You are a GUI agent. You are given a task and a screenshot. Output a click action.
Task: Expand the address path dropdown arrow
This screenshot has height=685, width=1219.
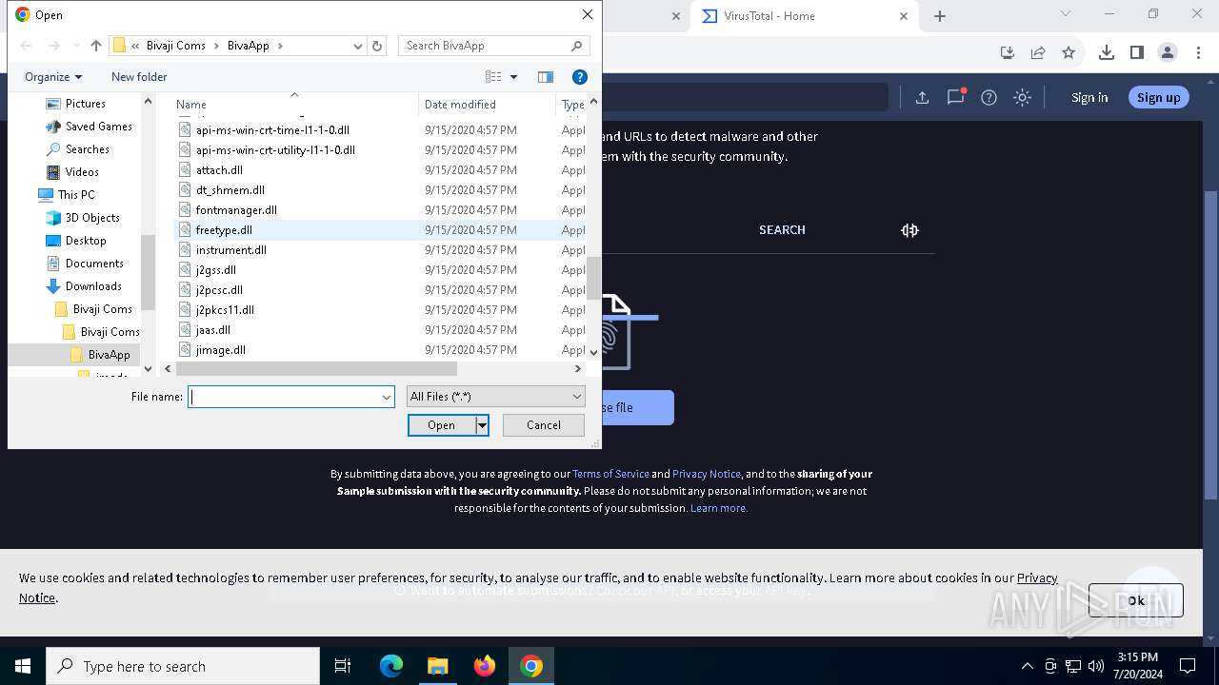[x=358, y=46]
